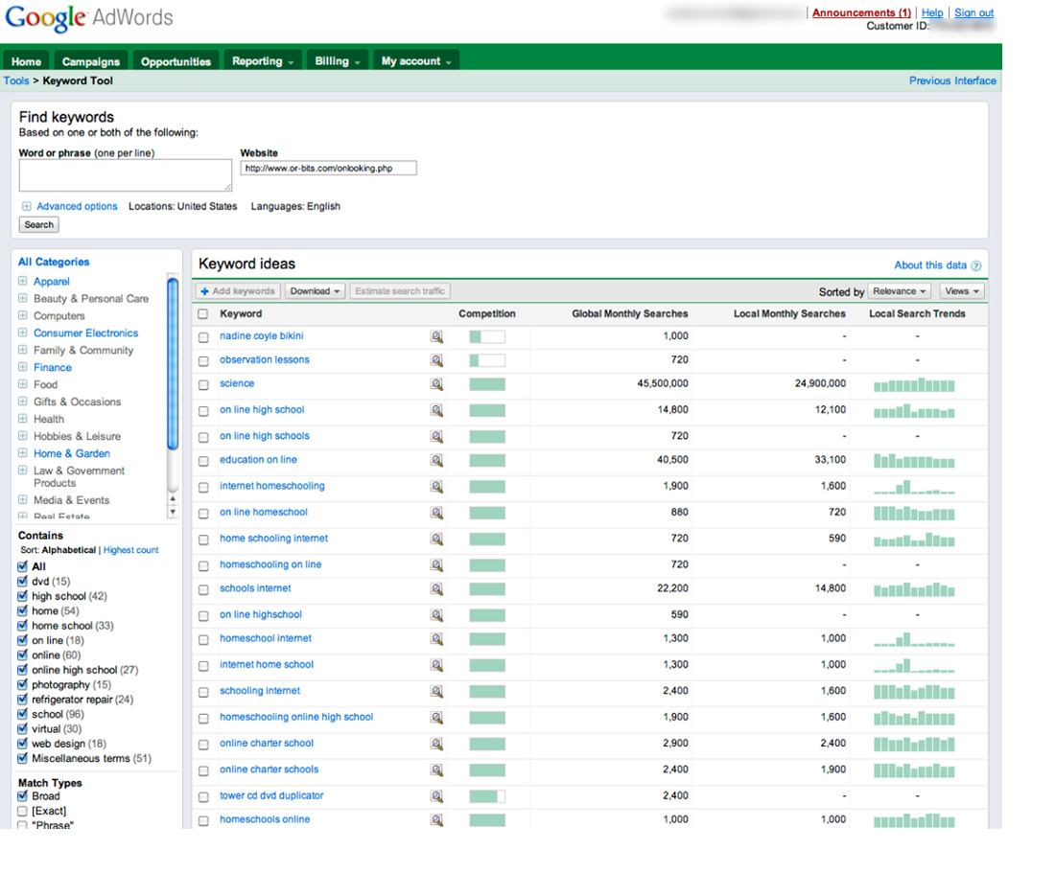The width and height of the screenshot is (1055, 873).
Task: Open the Reporting menu
Action: point(263,60)
